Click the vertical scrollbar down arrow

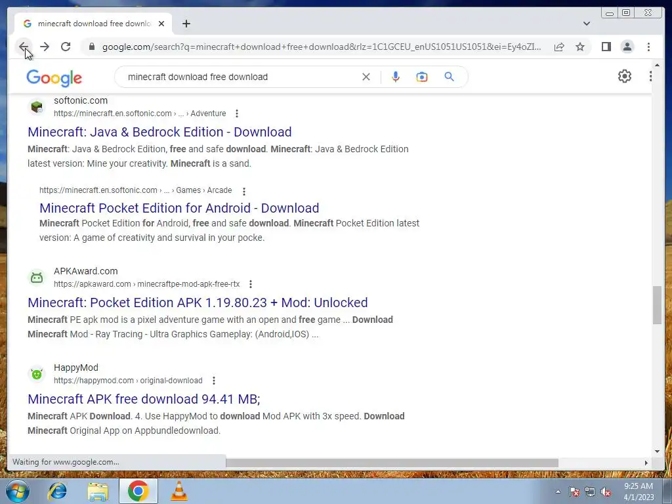click(657, 451)
